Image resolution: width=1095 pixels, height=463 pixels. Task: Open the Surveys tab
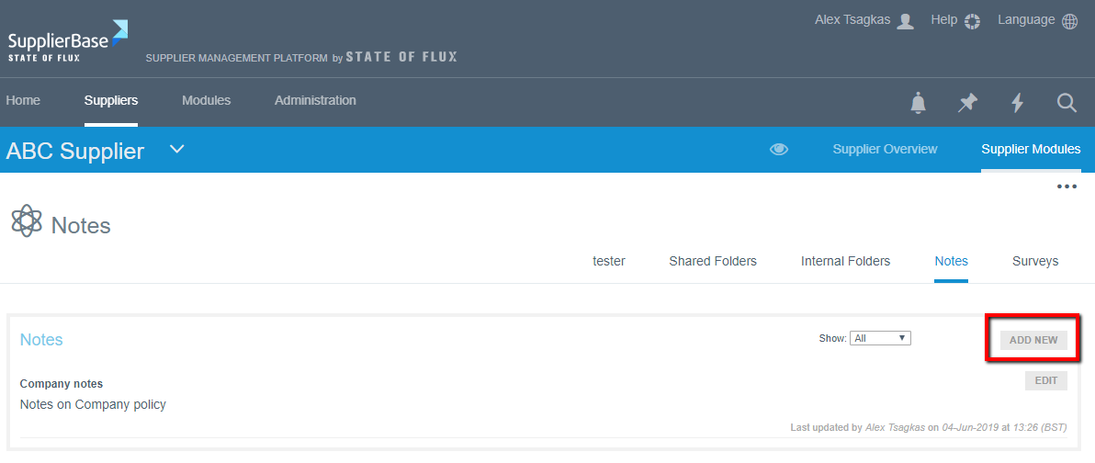pyautogui.click(x=1035, y=261)
